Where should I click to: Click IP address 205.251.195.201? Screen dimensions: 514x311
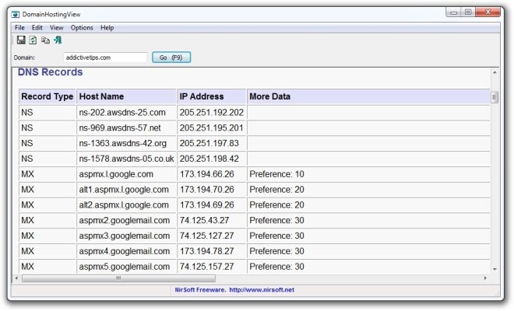pyautogui.click(x=211, y=128)
